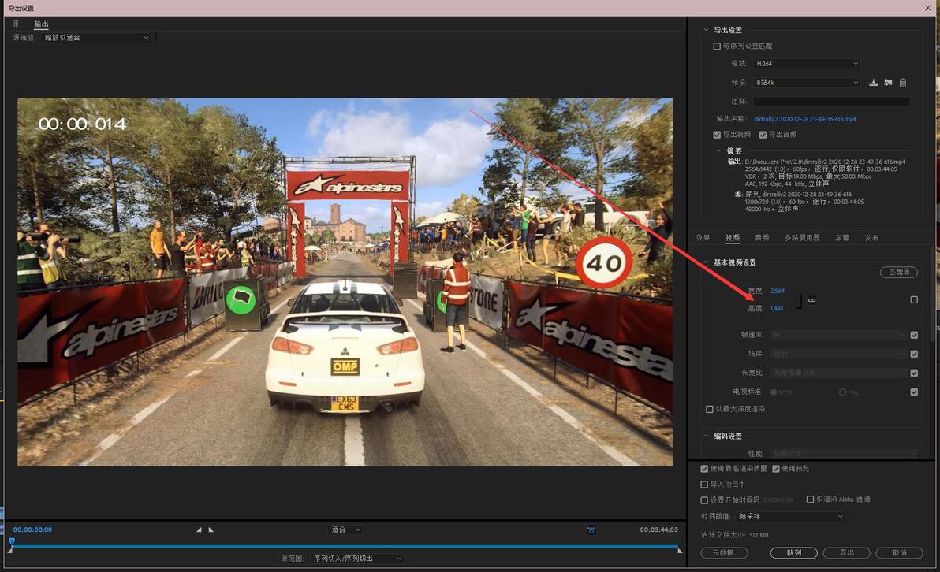Uncheck the 帧速率 match-source checkbox
The width and height of the screenshot is (940, 572).
pos(914,335)
